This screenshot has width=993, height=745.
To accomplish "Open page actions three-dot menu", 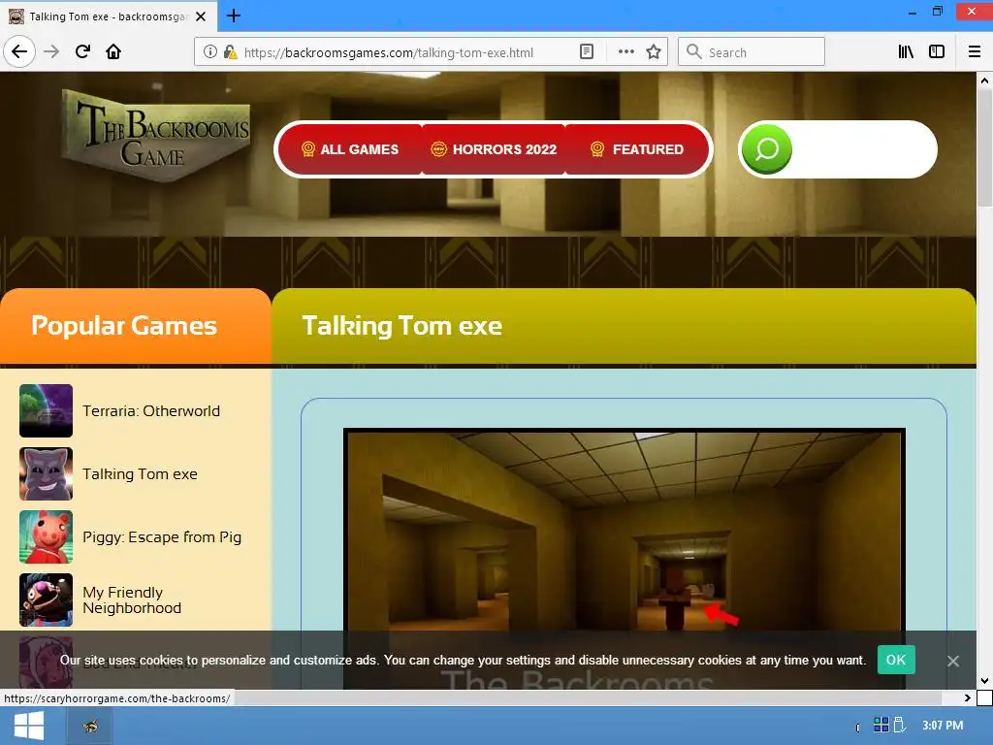I will click(625, 52).
